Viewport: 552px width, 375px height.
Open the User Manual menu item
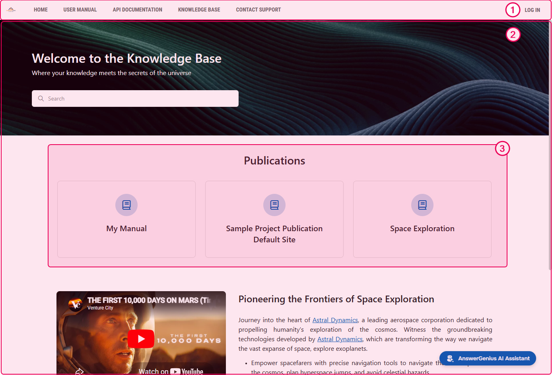pos(80,10)
